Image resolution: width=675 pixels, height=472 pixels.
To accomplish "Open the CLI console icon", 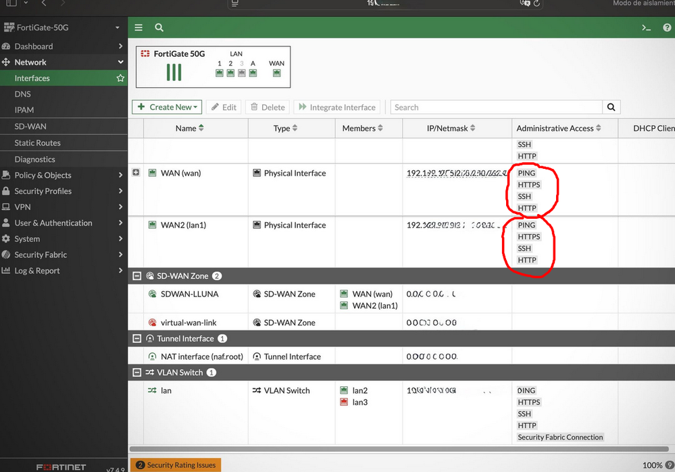I will click(646, 28).
